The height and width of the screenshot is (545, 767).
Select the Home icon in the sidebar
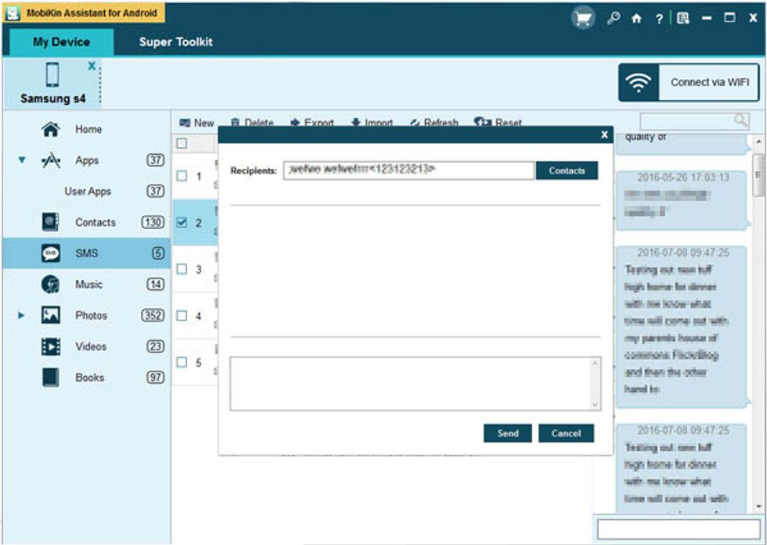pyautogui.click(x=50, y=129)
